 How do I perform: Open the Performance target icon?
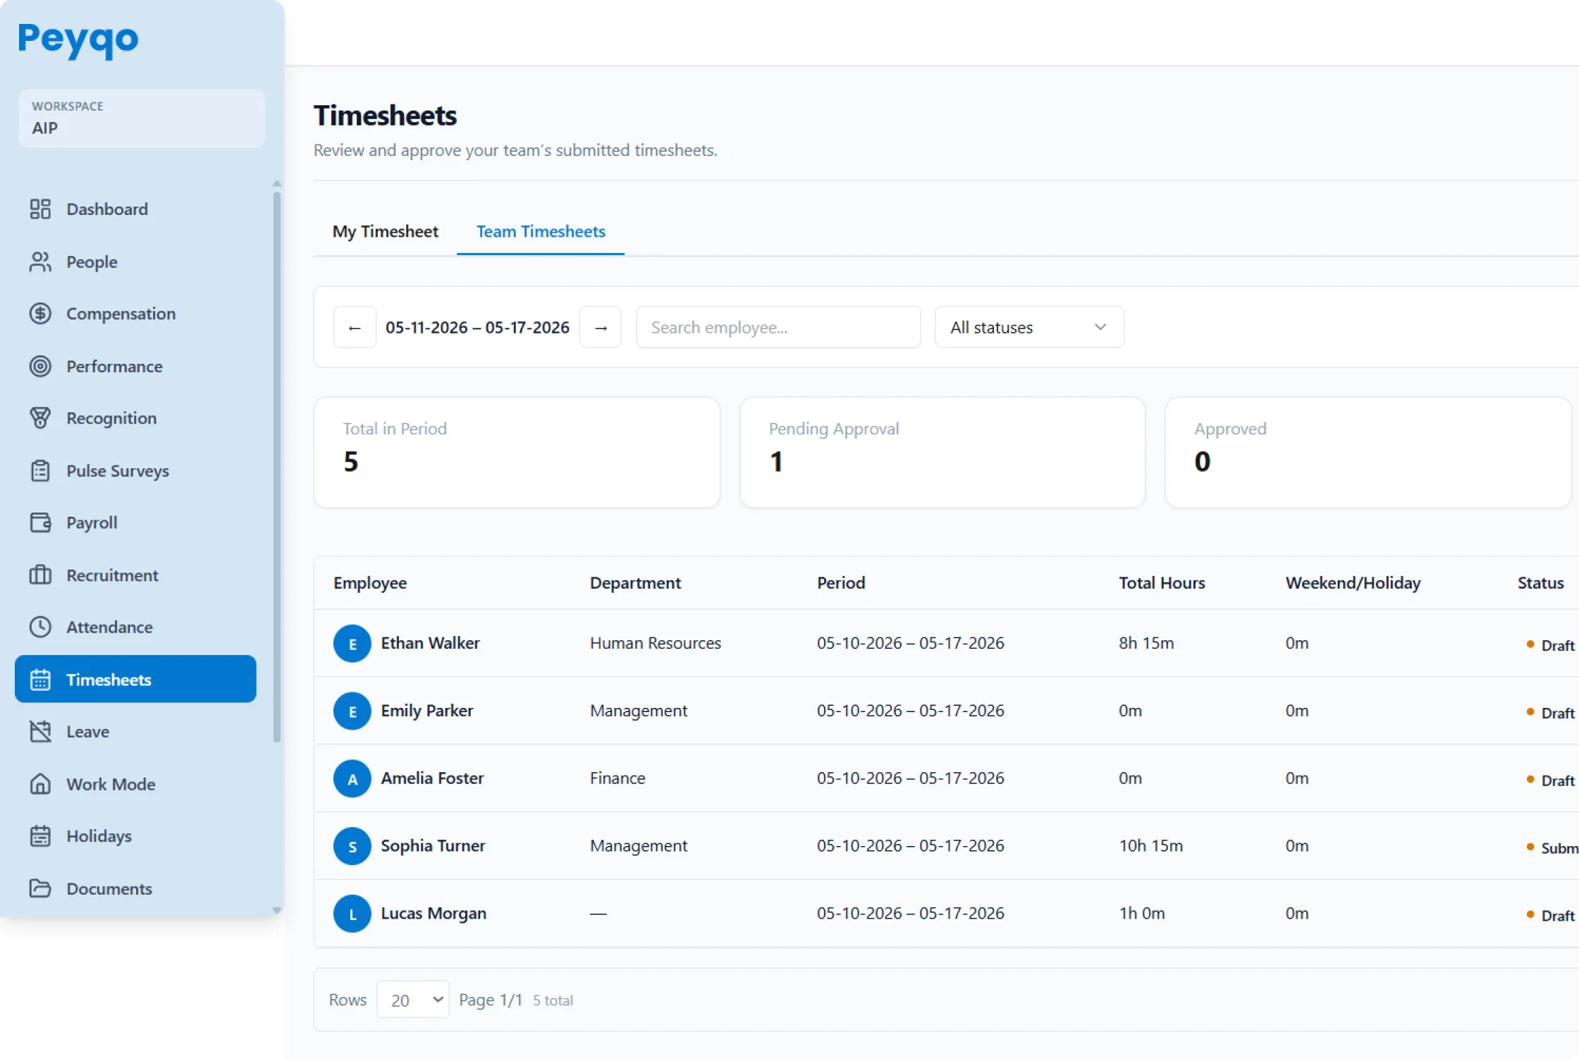tap(40, 366)
